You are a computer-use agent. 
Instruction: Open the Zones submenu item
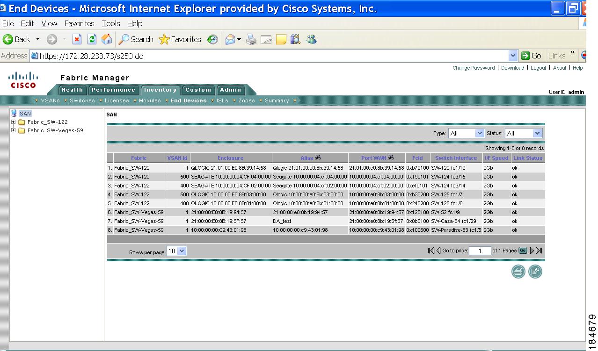click(x=246, y=100)
